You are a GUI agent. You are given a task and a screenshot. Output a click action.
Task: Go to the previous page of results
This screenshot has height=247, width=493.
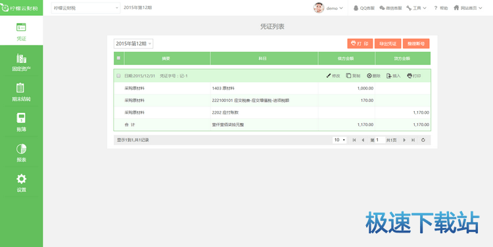click(x=363, y=140)
